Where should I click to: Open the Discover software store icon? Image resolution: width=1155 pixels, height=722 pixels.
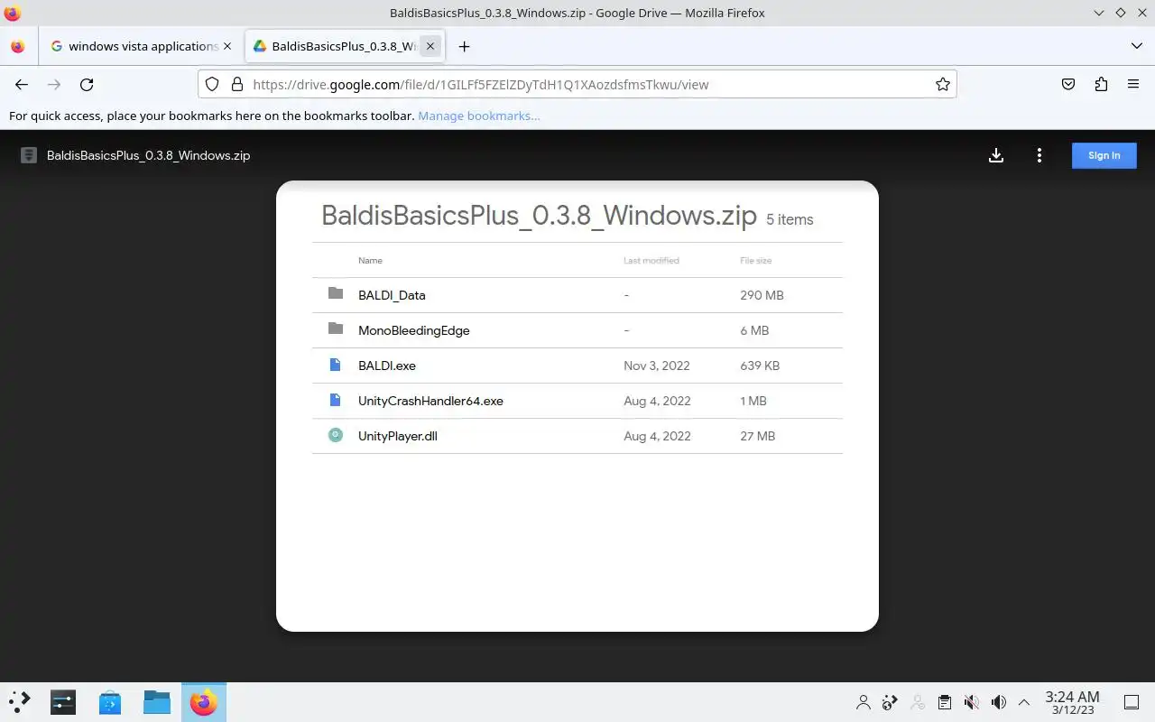click(x=110, y=702)
